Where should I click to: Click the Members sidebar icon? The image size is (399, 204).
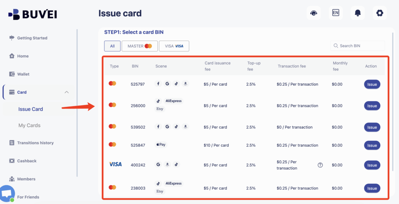point(12,179)
